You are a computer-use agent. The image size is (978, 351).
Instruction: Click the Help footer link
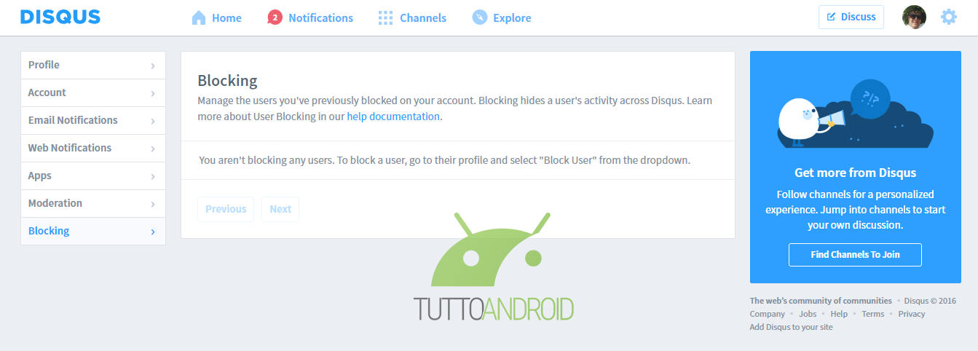pos(839,314)
